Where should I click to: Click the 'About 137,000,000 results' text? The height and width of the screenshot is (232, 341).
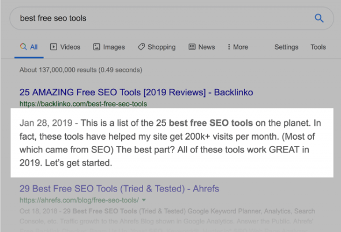(x=81, y=70)
